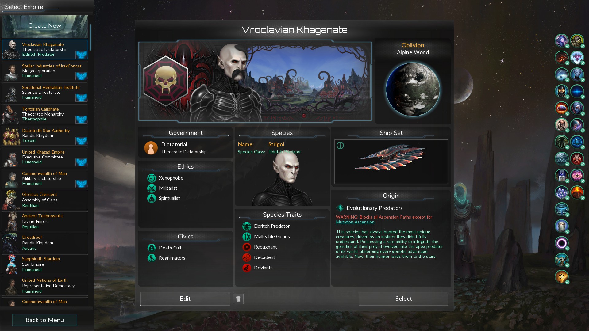Open Create New empire
Image resolution: width=589 pixels, height=331 pixels.
45,26
